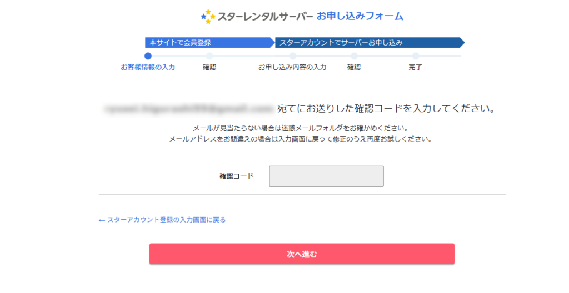
Task: Click the お客様情報の入力 step label
Action: (148, 67)
